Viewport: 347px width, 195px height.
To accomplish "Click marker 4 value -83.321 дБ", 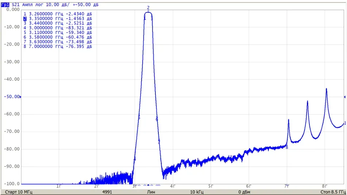I will [x=79, y=28].
